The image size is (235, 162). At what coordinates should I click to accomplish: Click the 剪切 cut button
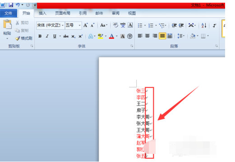(x=22, y=23)
